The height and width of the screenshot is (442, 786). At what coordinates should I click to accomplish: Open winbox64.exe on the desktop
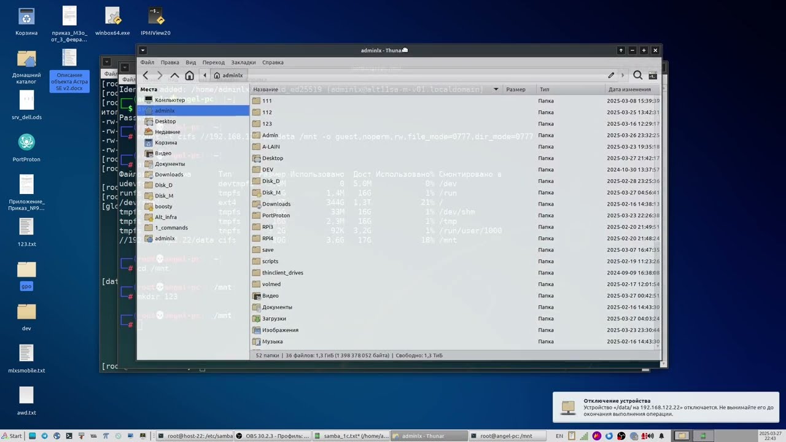[x=112, y=21]
